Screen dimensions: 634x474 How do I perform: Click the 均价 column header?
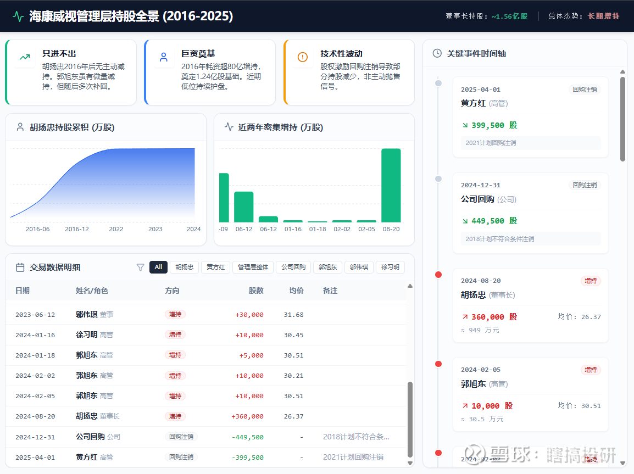(x=296, y=291)
